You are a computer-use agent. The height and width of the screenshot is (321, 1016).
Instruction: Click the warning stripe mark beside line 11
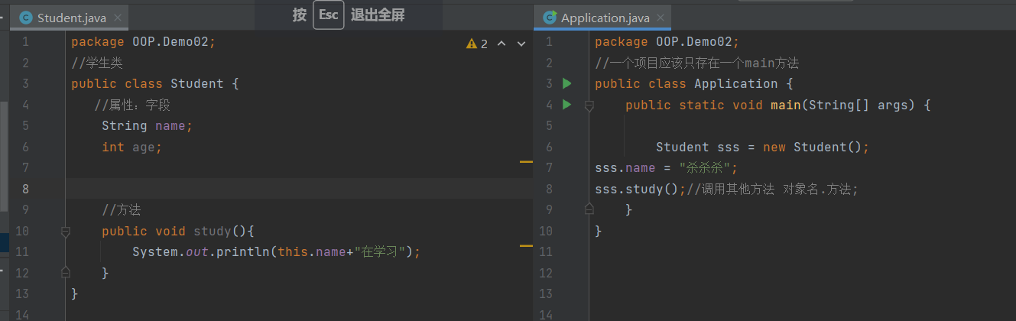click(525, 246)
